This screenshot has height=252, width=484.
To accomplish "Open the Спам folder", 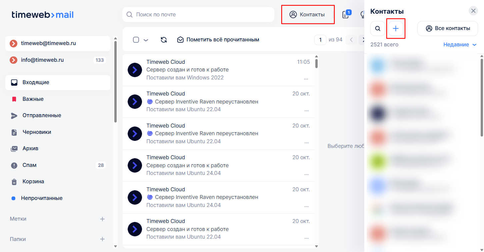I will tap(29, 165).
